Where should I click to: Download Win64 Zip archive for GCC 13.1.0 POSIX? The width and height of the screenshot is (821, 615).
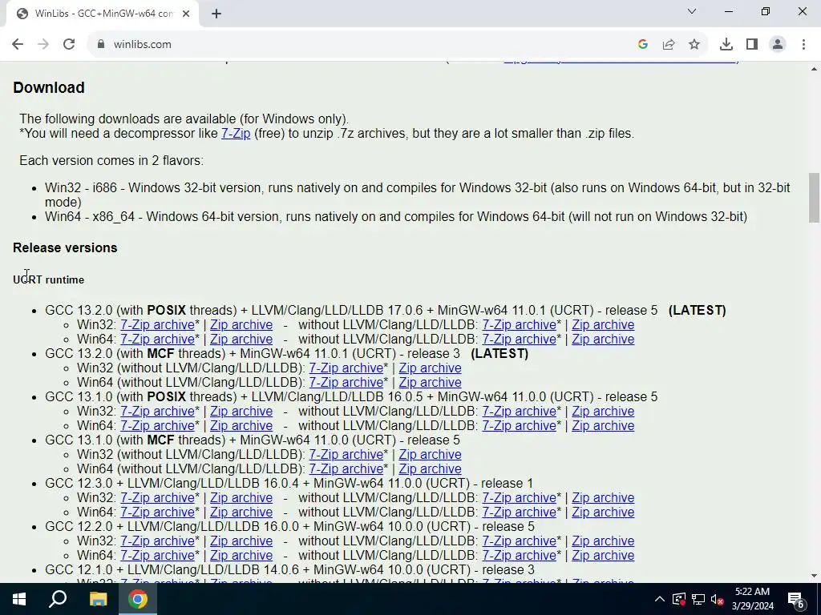coord(241,426)
